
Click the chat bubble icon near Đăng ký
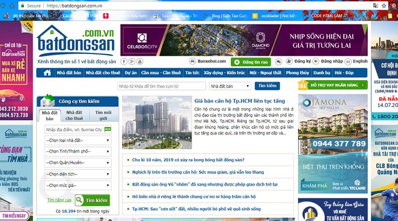point(279,62)
